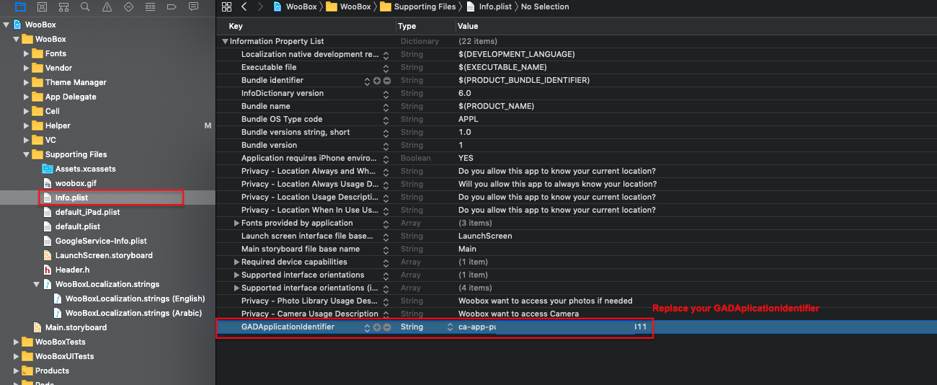Open the Source Control navigator tab
The width and height of the screenshot is (937, 385).
tap(42, 6)
